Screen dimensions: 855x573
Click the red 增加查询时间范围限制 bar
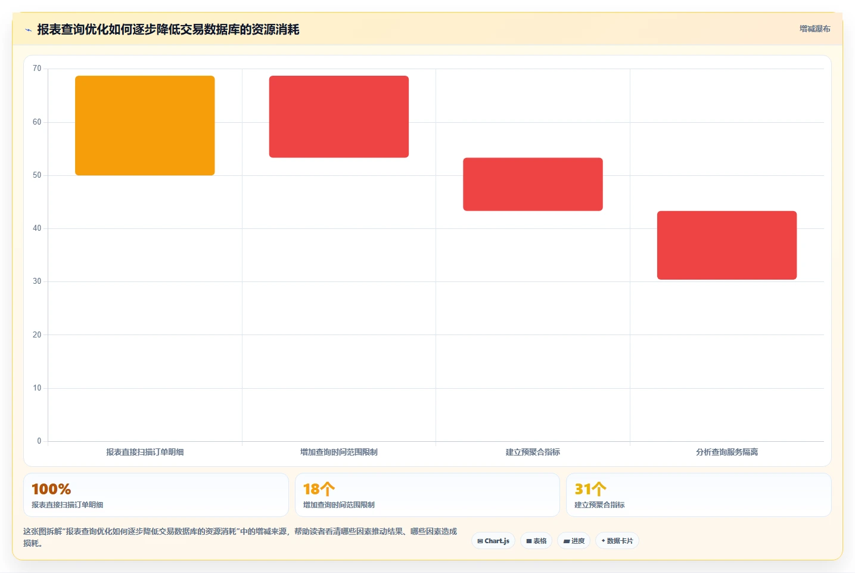339,116
